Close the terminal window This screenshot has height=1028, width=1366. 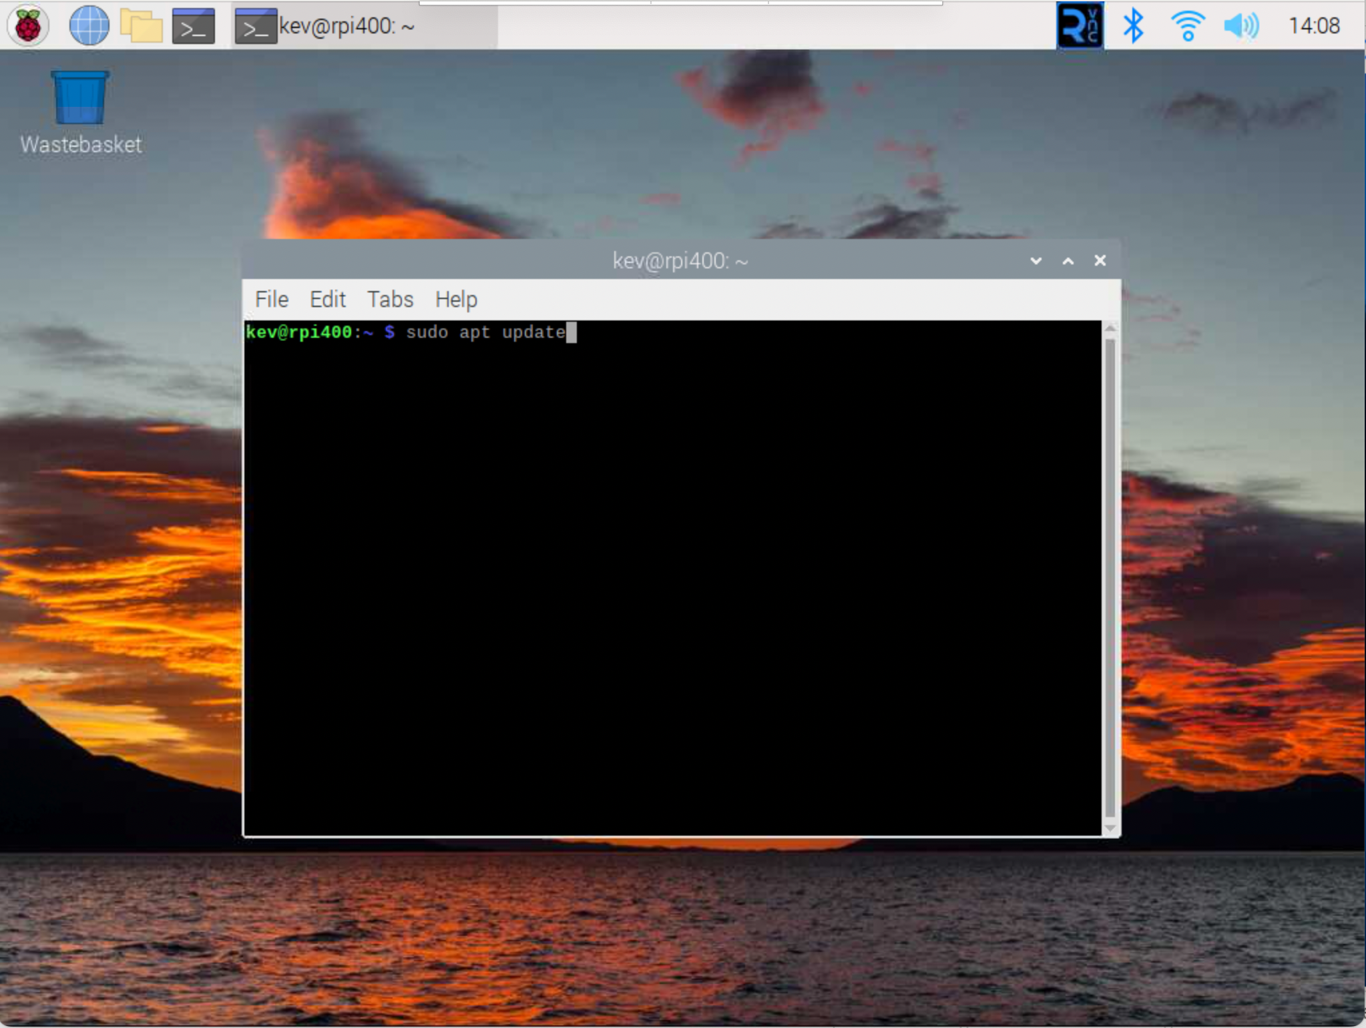click(1100, 260)
